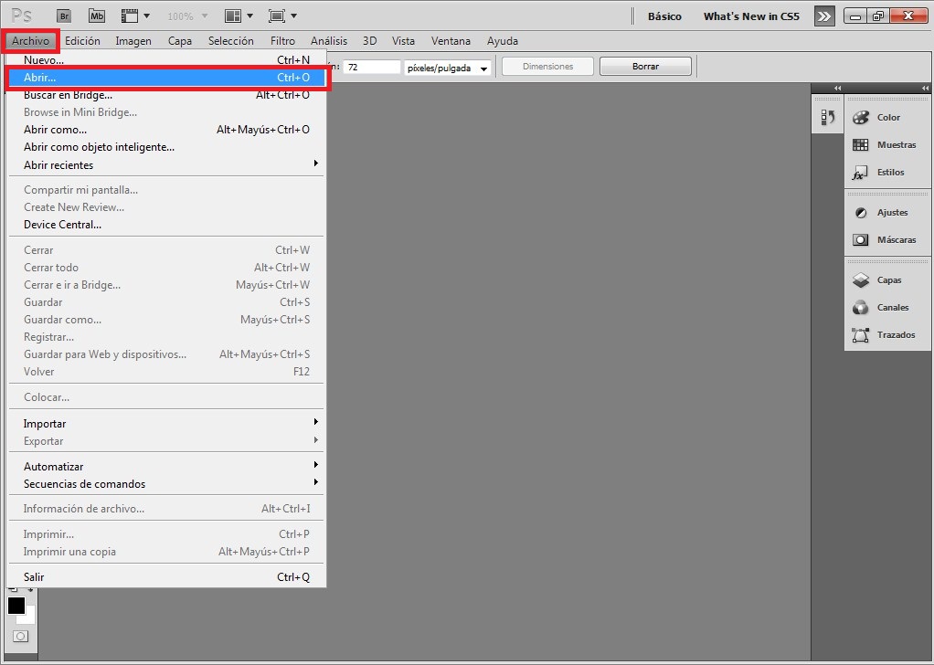Open the History panel icon
Screen dimensions: 934x665
tap(827, 117)
